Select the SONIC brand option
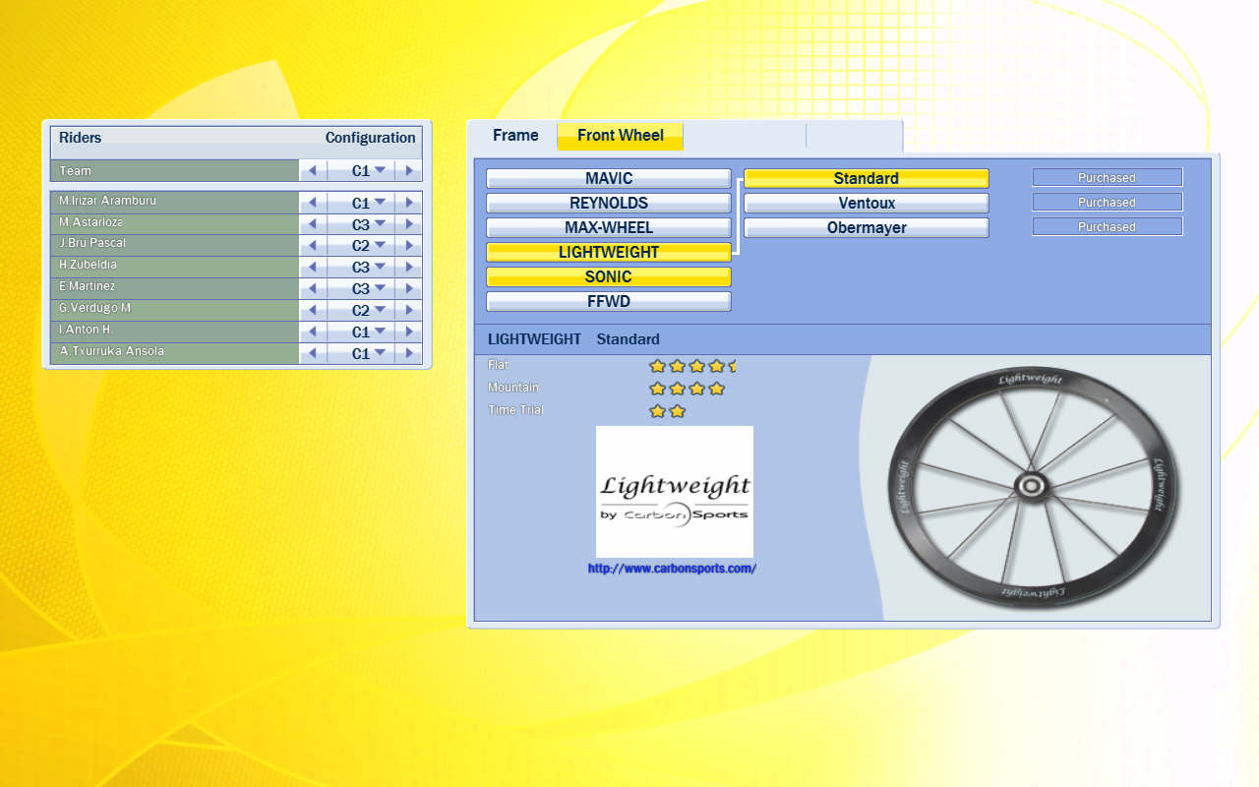The height and width of the screenshot is (787, 1259). click(x=609, y=276)
